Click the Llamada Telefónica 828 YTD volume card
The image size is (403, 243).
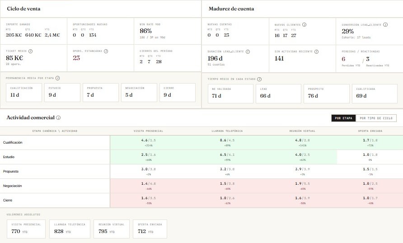point(70,229)
